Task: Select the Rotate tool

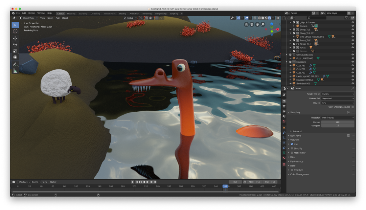Action: (x=15, y=44)
